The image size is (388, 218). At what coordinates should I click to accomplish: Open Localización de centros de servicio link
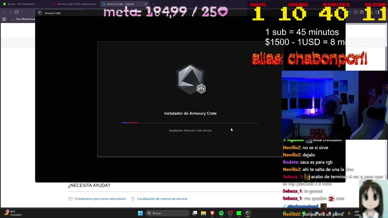(x=162, y=199)
